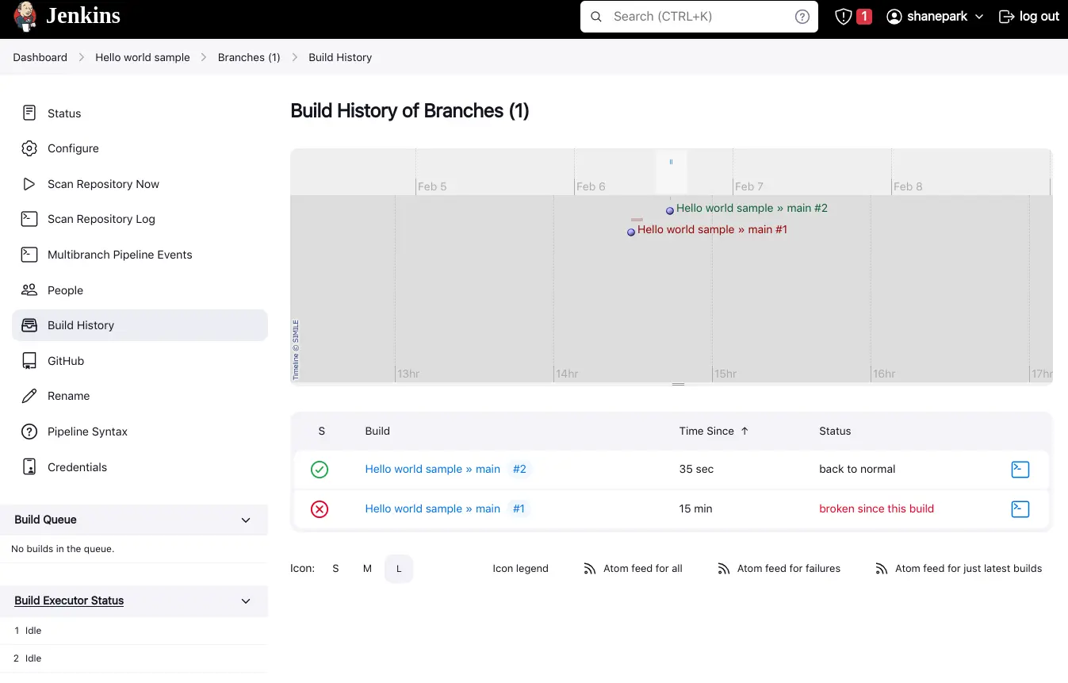The image size is (1068, 683).
Task: Click timeline event main #1 marker
Action: point(631,232)
